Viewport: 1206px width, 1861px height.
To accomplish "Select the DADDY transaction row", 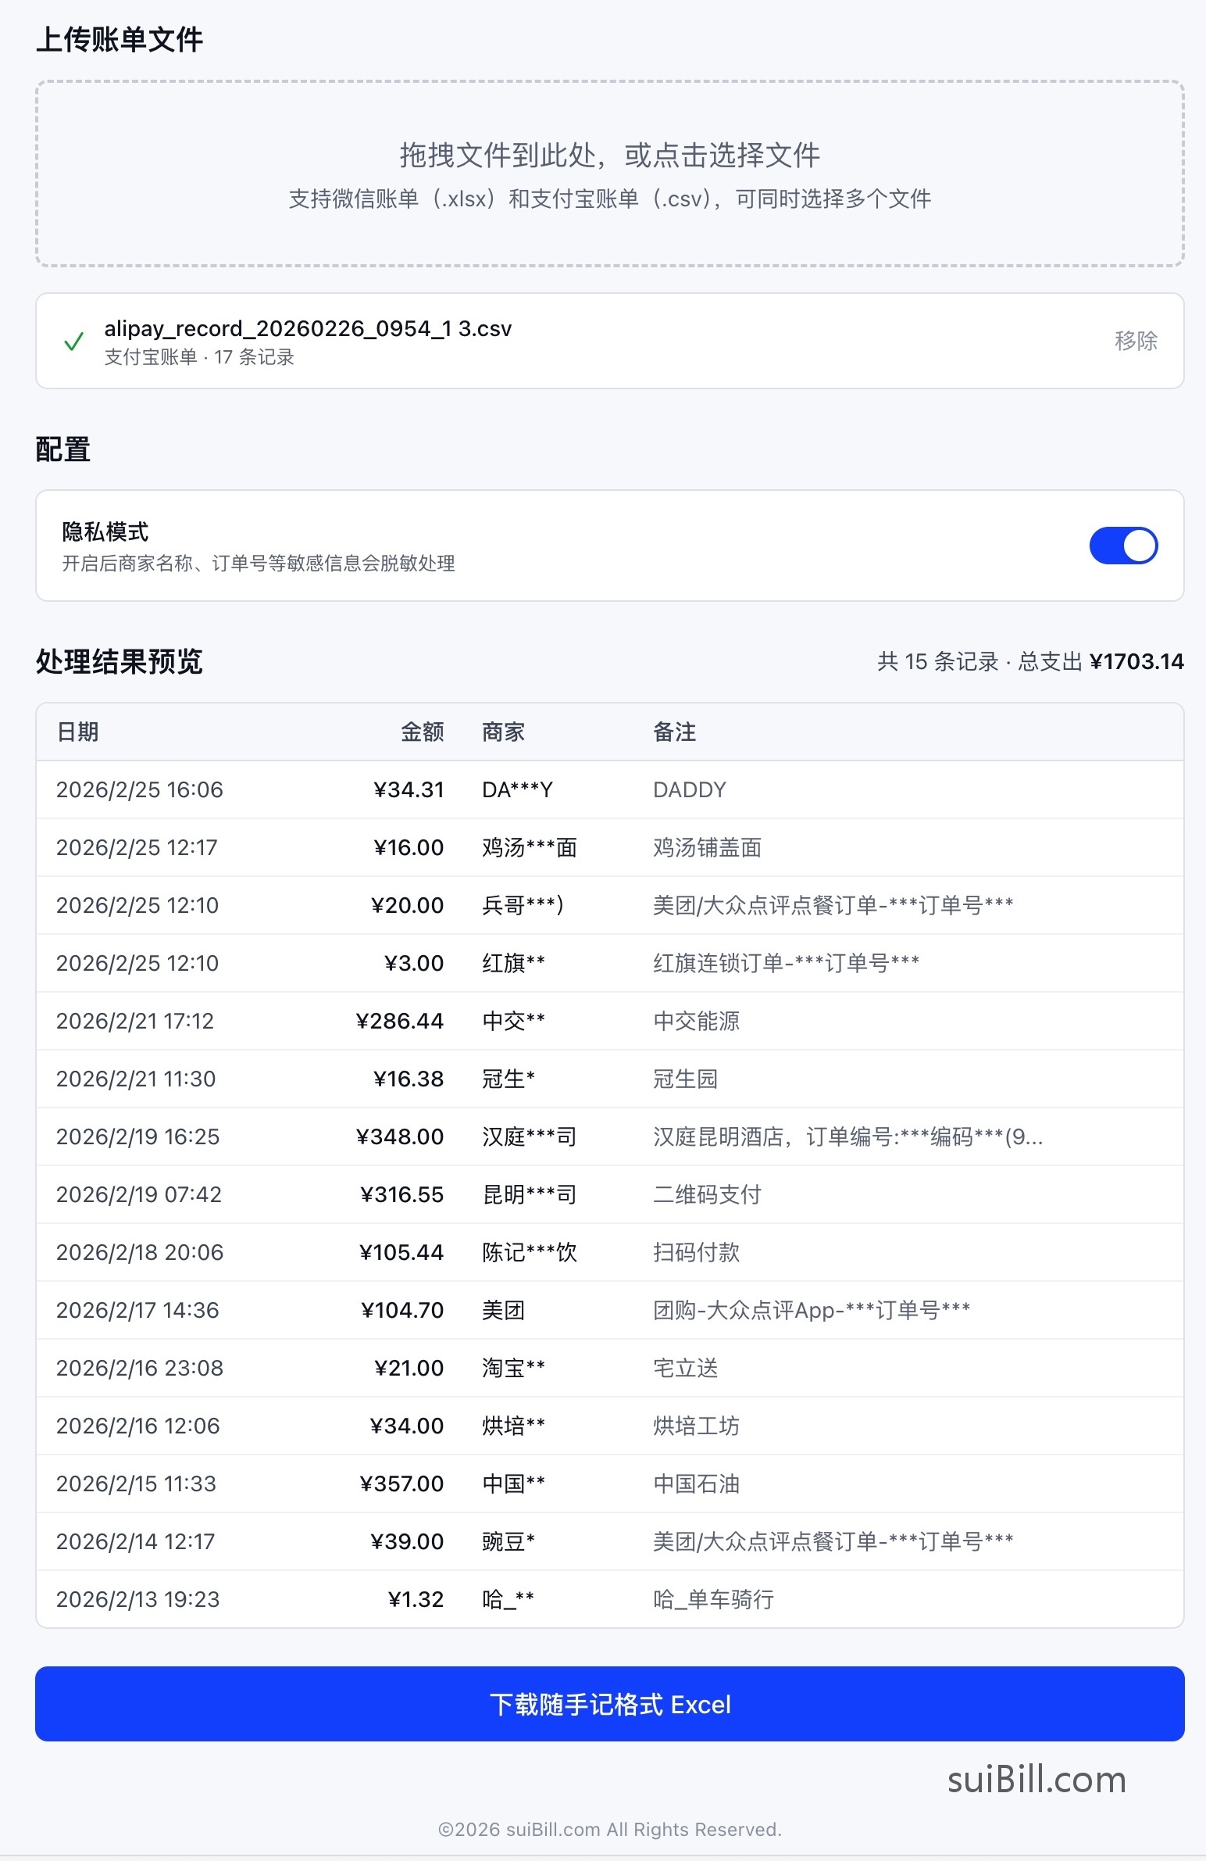I will (x=610, y=789).
